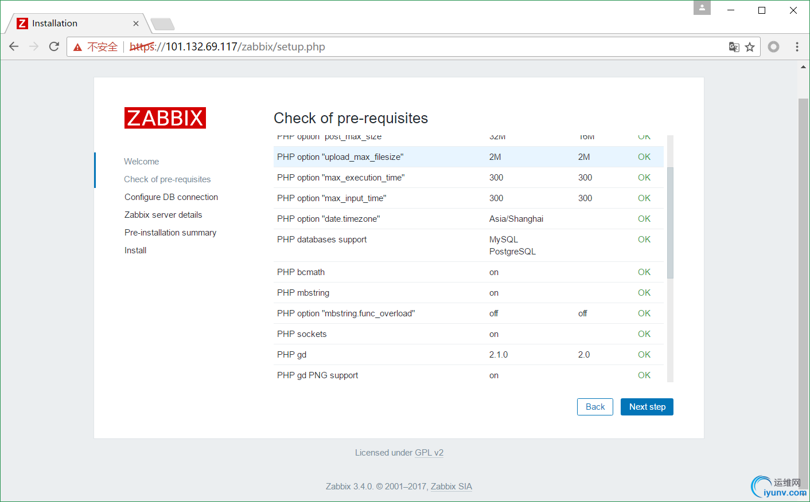Screen dimensions: 810x502
Task: Click OK status for upload_max_filesize
Action: point(644,157)
